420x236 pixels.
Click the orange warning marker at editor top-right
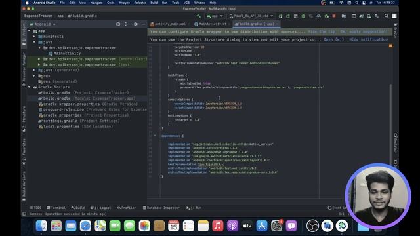pos(390,46)
